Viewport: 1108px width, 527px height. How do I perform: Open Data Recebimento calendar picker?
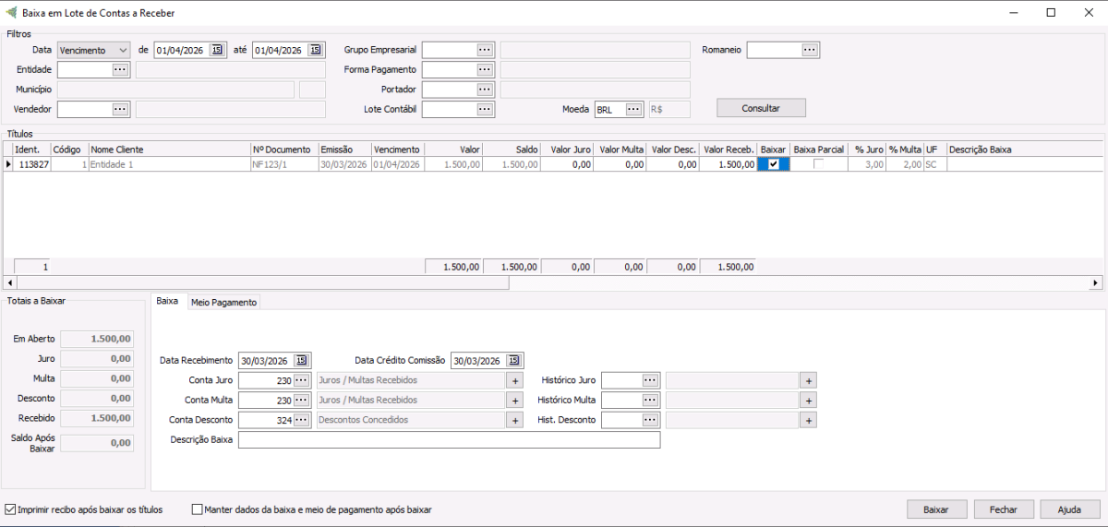pyautogui.click(x=302, y=361)
